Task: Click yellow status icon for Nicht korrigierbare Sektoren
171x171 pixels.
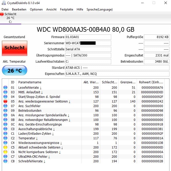Action: click(5, 152)
